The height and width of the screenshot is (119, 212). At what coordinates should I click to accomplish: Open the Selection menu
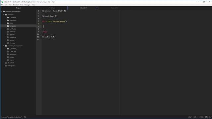tap(16, 5)
